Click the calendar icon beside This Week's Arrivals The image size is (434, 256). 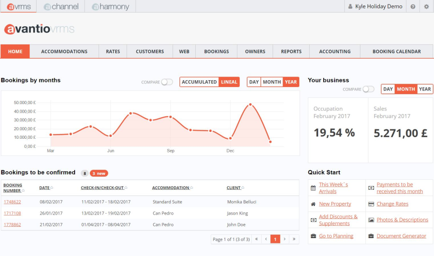313,188
